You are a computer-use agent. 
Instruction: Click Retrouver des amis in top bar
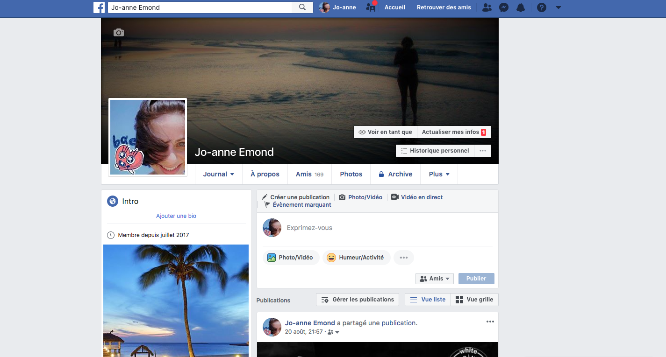pos(444,7)
